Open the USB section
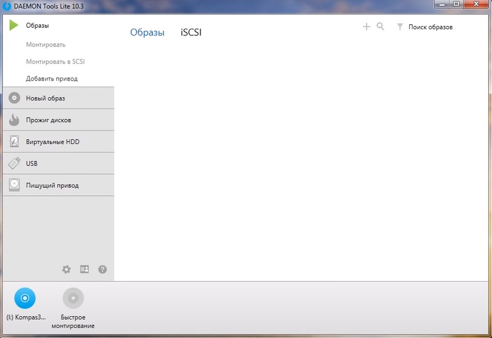This screenshot has width=492, height=338. coord(59,164)
